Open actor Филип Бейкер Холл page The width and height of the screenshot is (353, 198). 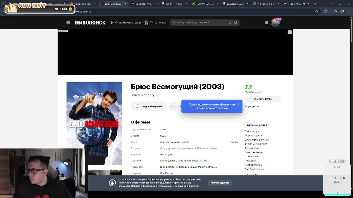coord(256,144)
